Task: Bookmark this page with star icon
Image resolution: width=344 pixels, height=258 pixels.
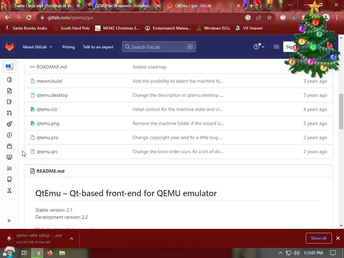Action: click(269, 17)
